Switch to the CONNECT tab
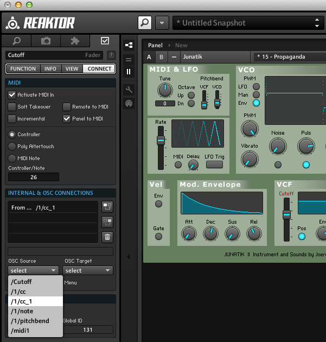 (x=99, y=69)
